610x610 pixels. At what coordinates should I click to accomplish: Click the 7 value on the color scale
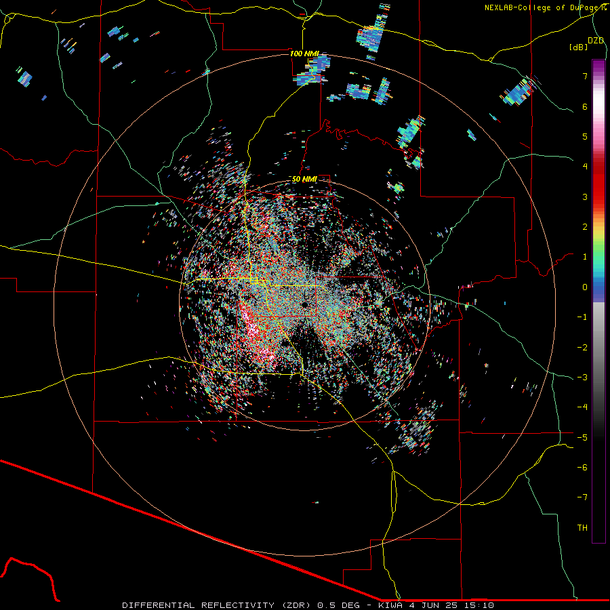pos(585,76)
